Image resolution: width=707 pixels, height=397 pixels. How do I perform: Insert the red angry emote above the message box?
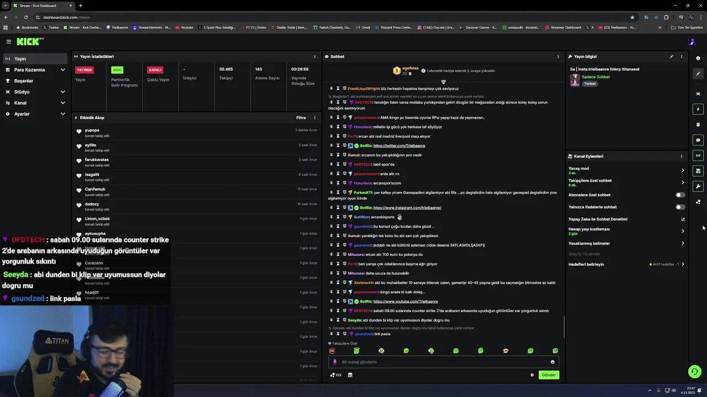click(332, 351)
